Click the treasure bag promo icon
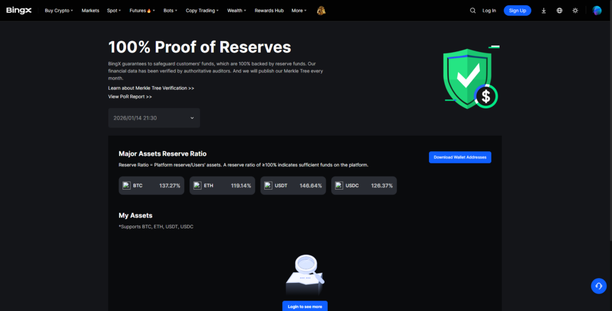The width and height of the screenshot is (612, 311). click(x=321, y=11)
